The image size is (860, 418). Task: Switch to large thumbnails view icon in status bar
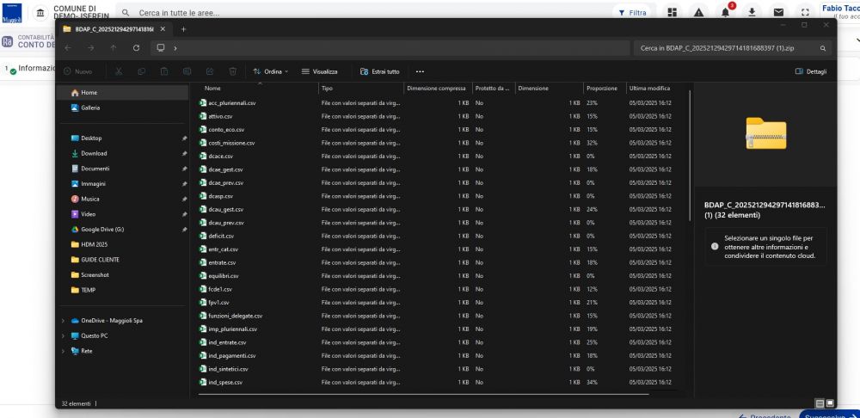tap(829, 403)
